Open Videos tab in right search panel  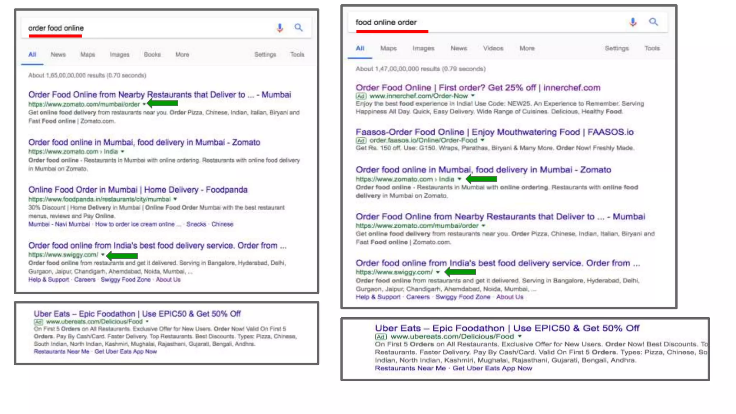pyautogui.click(x=493, y=48)
